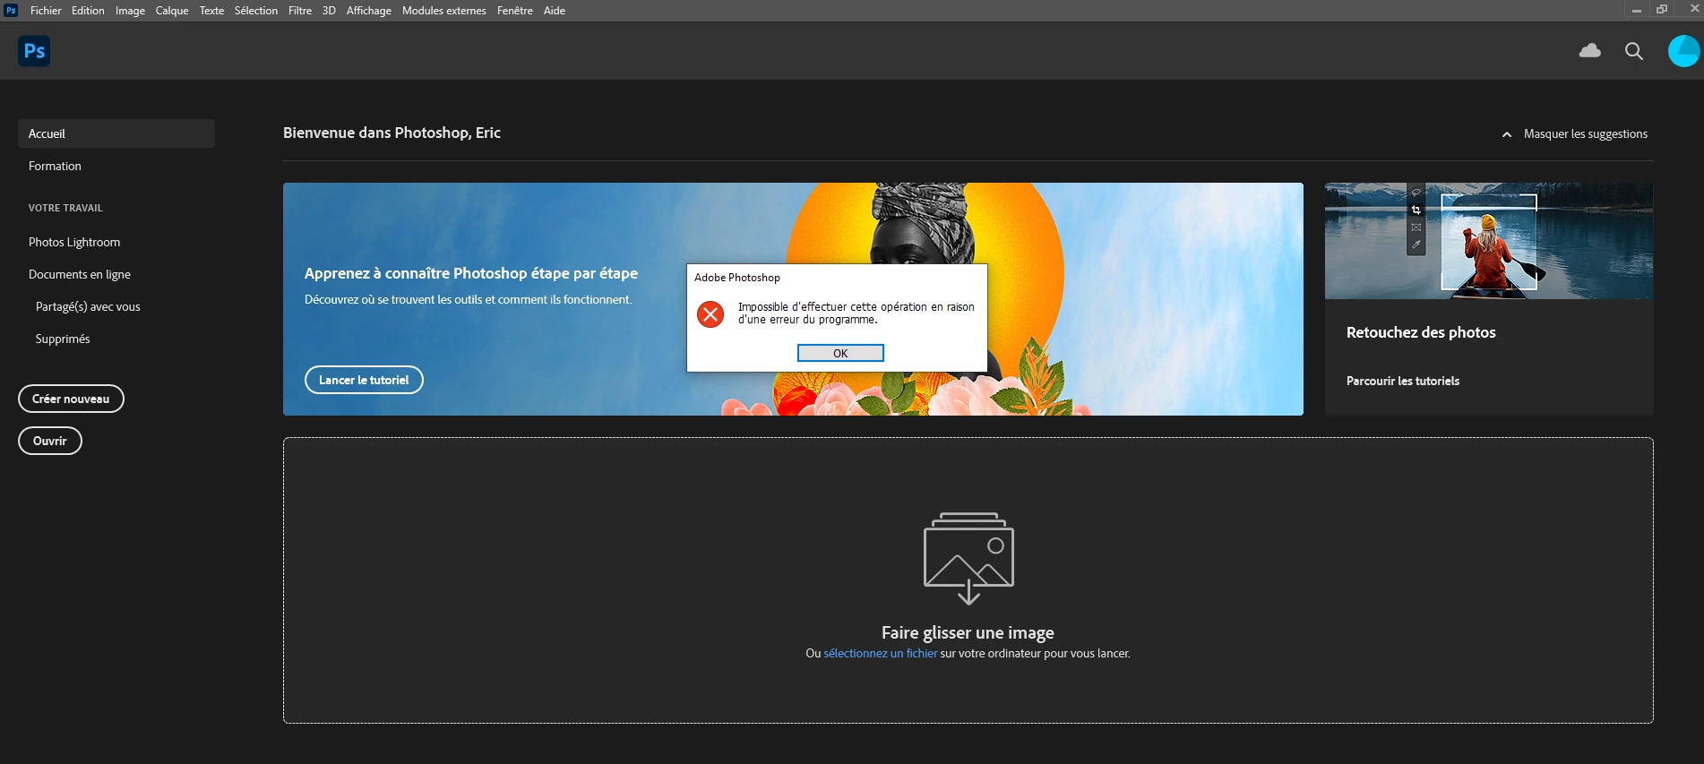Open the Image menu
This screenshot has width=1704, height=764.
click(130, 11)
